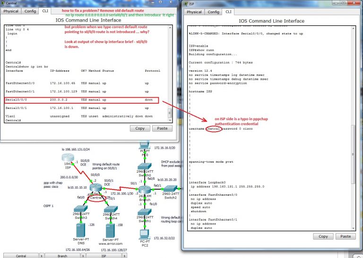The image size is (363, 258).
Task: Switch to Physical tab in Central window
Action: click(11, 11)
